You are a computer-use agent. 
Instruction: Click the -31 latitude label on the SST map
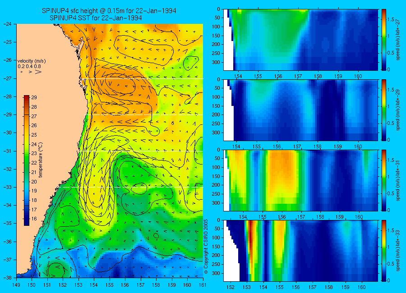(7, 151)
